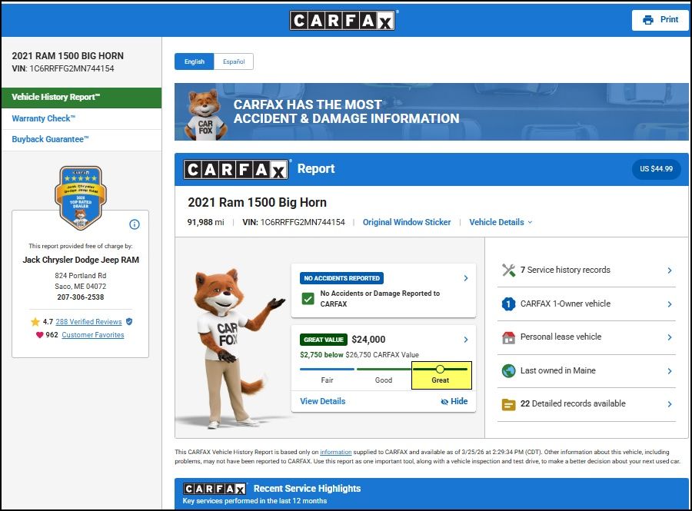Viewport: 692px width, 511px height.
Task: Expand the Great Value price chevron
Action: coord(466,340)
